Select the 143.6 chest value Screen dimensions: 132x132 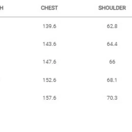(x=50, y=44)
